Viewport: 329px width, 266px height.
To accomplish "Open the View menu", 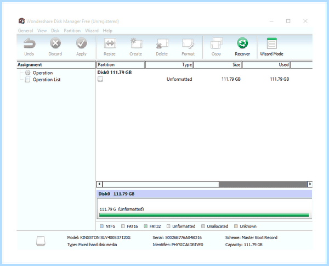I will [42, 31].
